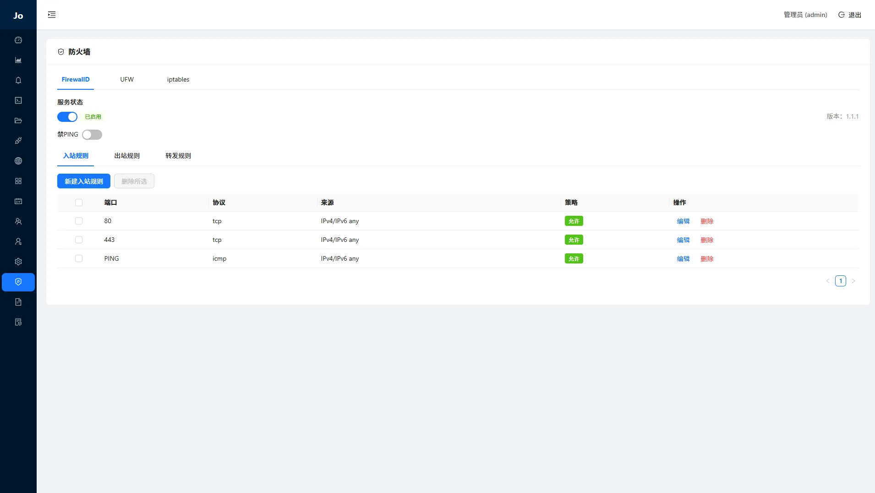Check the box for port 443 rule
Image resolution: width=875 pixels, height=493 pixels.
pyautogui.click(x=79, y=240)
